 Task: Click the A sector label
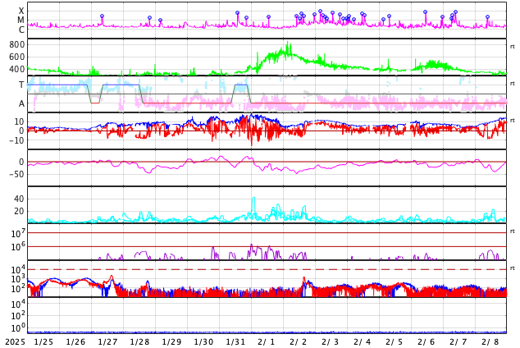coord(21,103)
